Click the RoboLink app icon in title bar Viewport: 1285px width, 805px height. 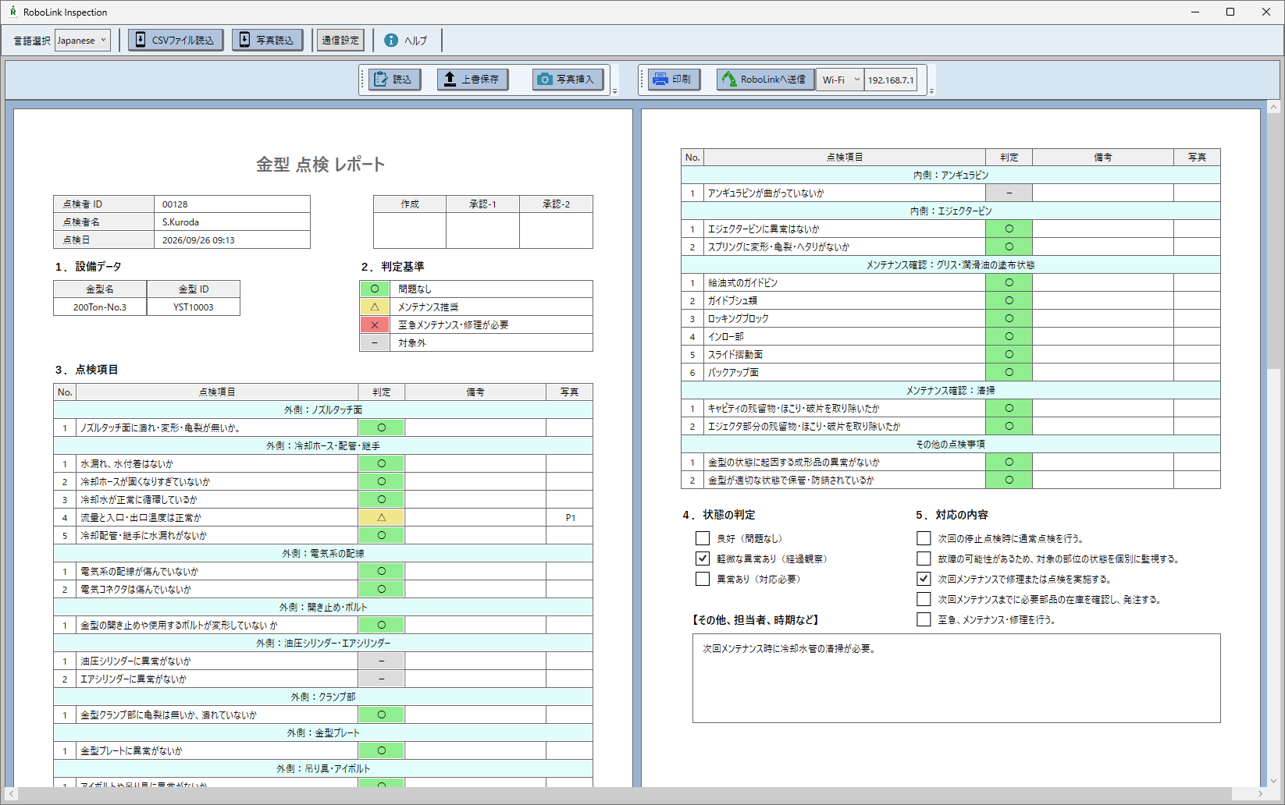pos(12,12)
